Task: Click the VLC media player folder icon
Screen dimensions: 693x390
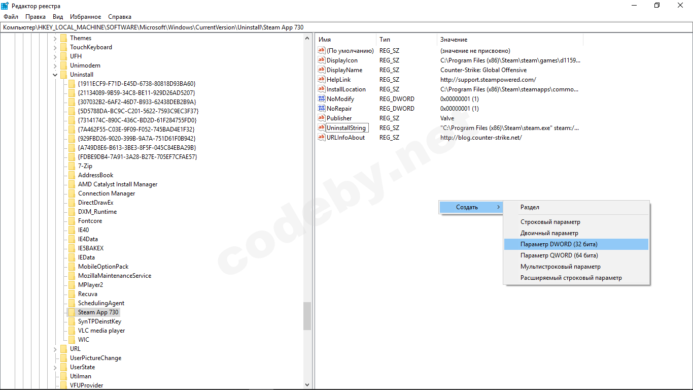Action: coord(72,331)
